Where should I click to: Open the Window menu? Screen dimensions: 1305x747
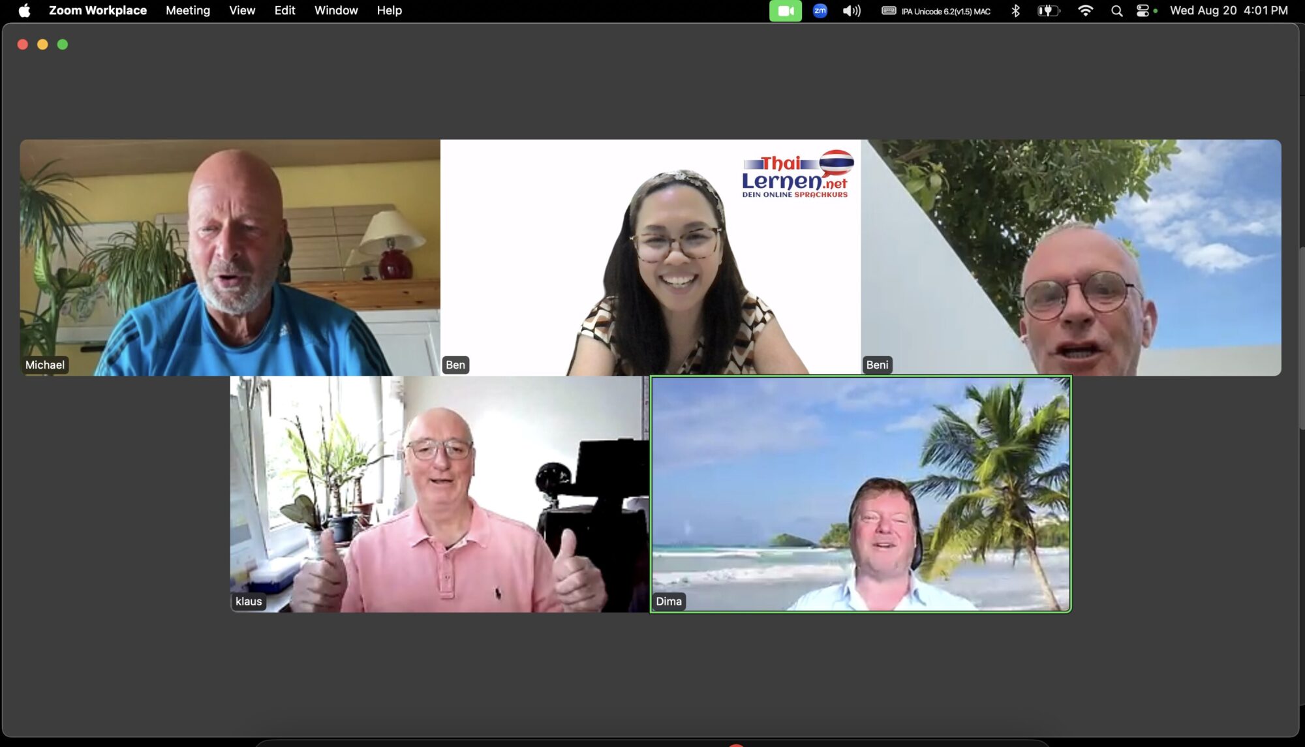[x=336, y=10]
